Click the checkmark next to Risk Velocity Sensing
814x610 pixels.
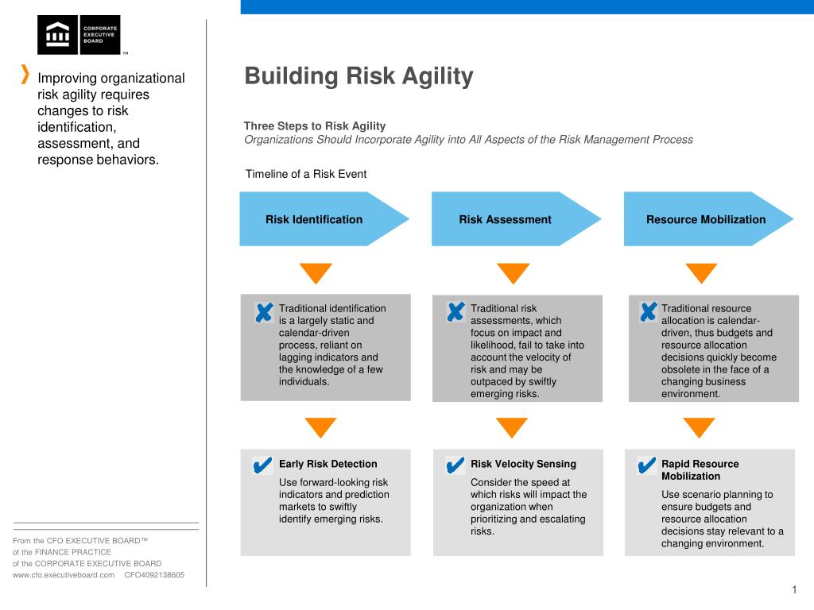click(x=455, y=465)
